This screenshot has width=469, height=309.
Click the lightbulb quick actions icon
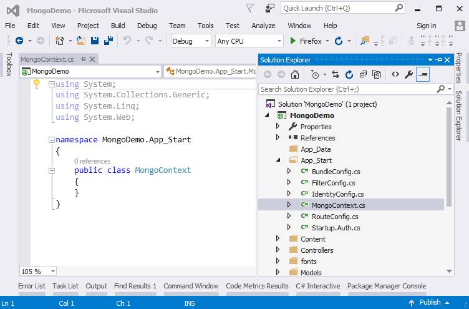(37, 84)
